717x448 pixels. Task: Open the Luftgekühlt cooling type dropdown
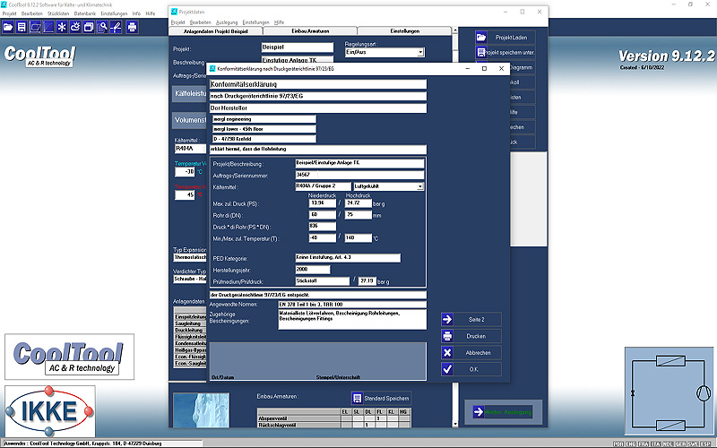coord(420,186)
